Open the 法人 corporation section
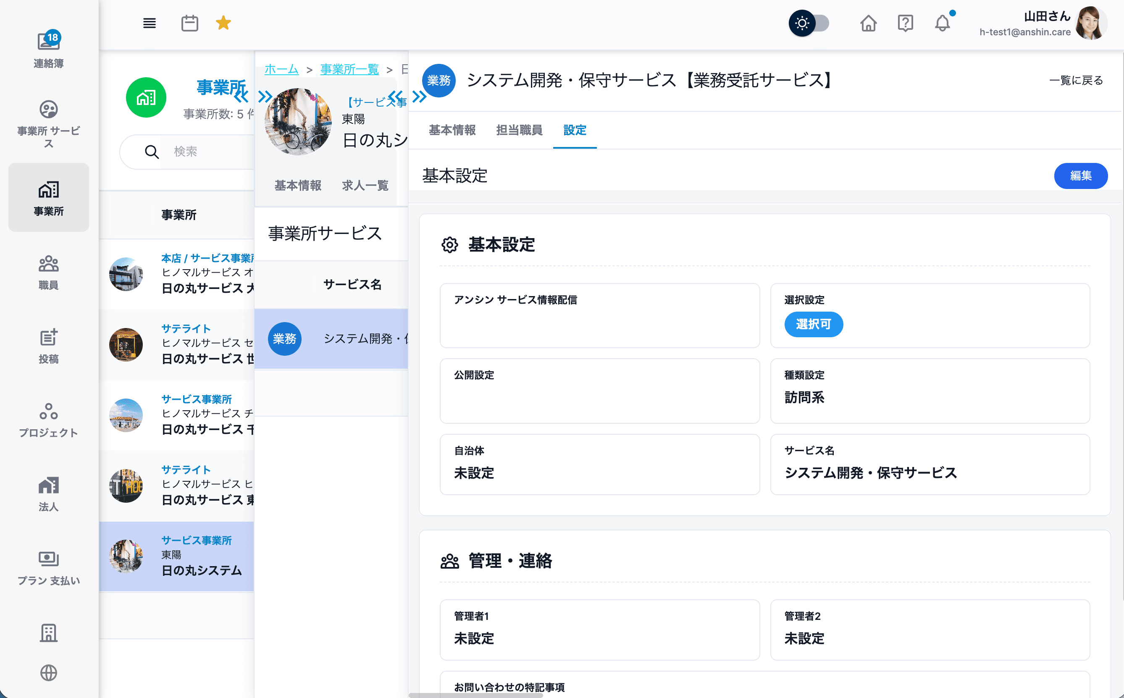This screenshot has width=1124, height=698. point(48,494)
